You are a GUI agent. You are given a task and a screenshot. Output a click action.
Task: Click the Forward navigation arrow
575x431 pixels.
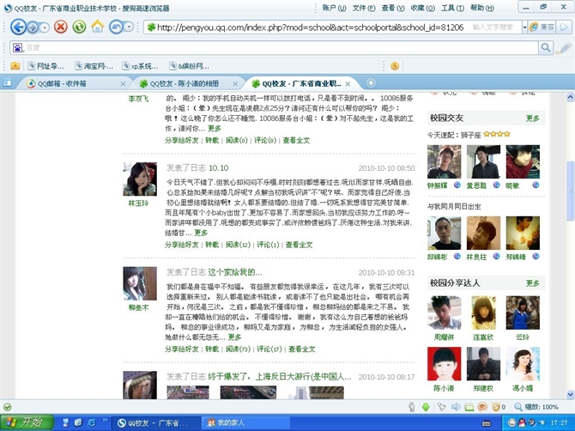[33, 27]
